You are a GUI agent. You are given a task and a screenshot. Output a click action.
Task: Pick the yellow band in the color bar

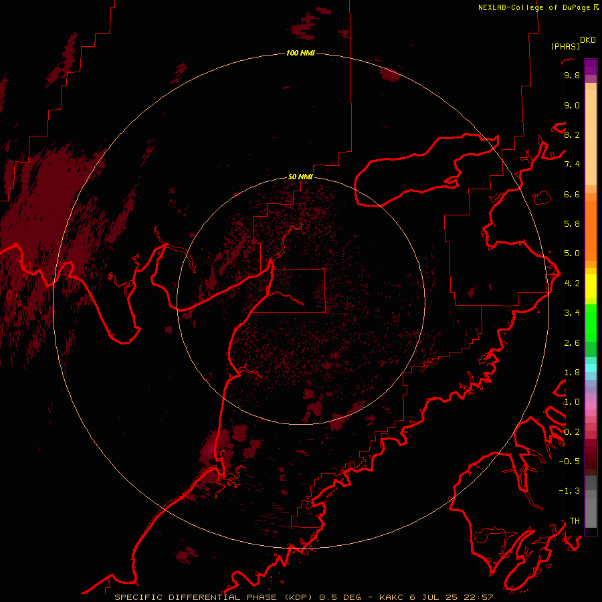(591, 286)
